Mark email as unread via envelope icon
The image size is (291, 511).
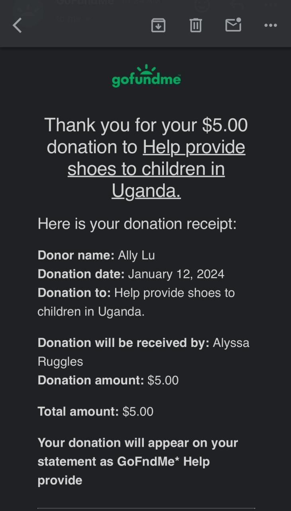[x=233, y=25]
